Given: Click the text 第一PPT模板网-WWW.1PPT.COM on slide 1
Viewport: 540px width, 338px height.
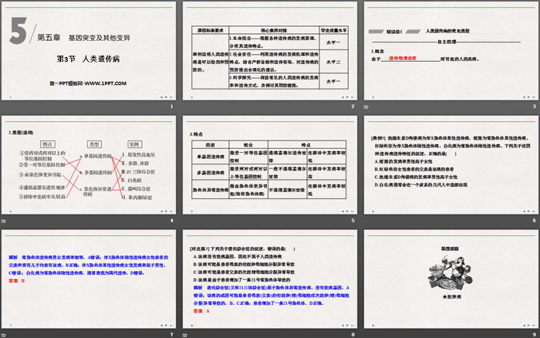Looking at the screenshot, I should tap(88, 83).
